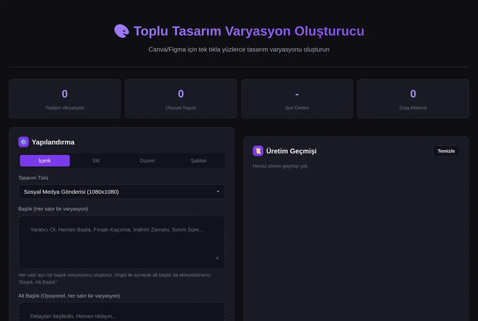Image resolution: width=478 pixels, height=321 pixels.
Task: Select the Düzen tab
Action: tap(147, 160)
